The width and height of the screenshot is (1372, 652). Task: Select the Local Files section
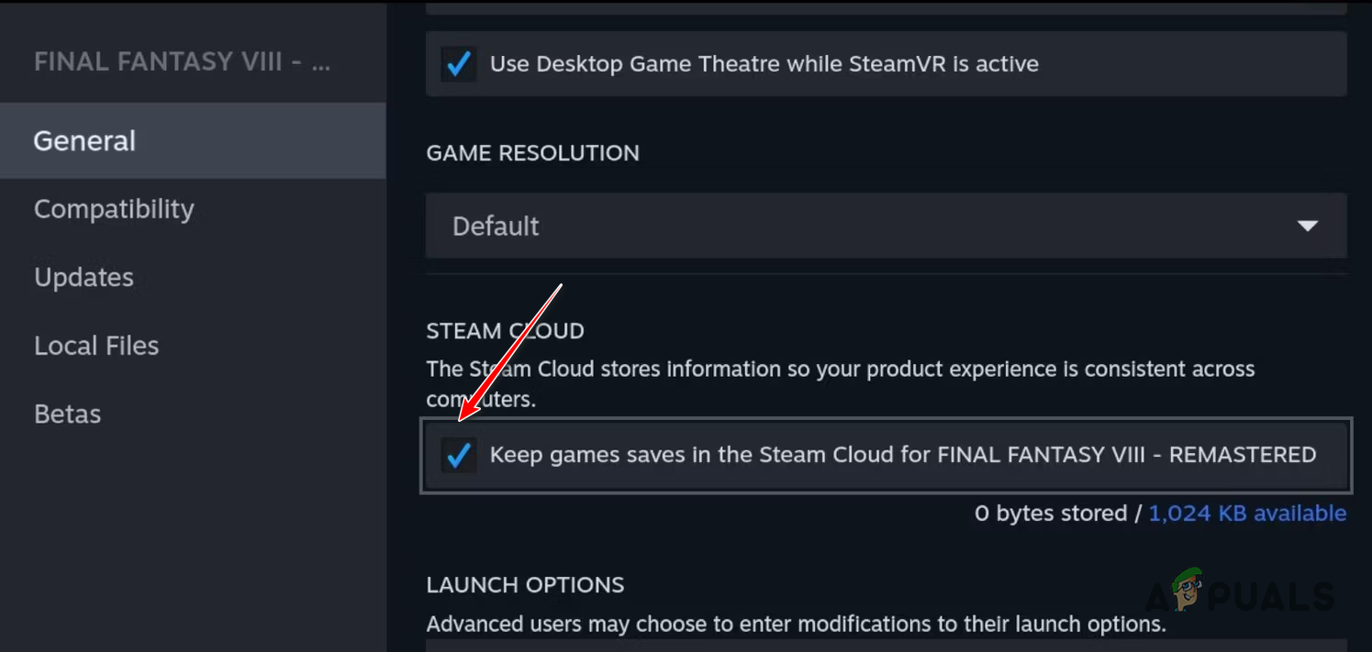coord(96,346)
